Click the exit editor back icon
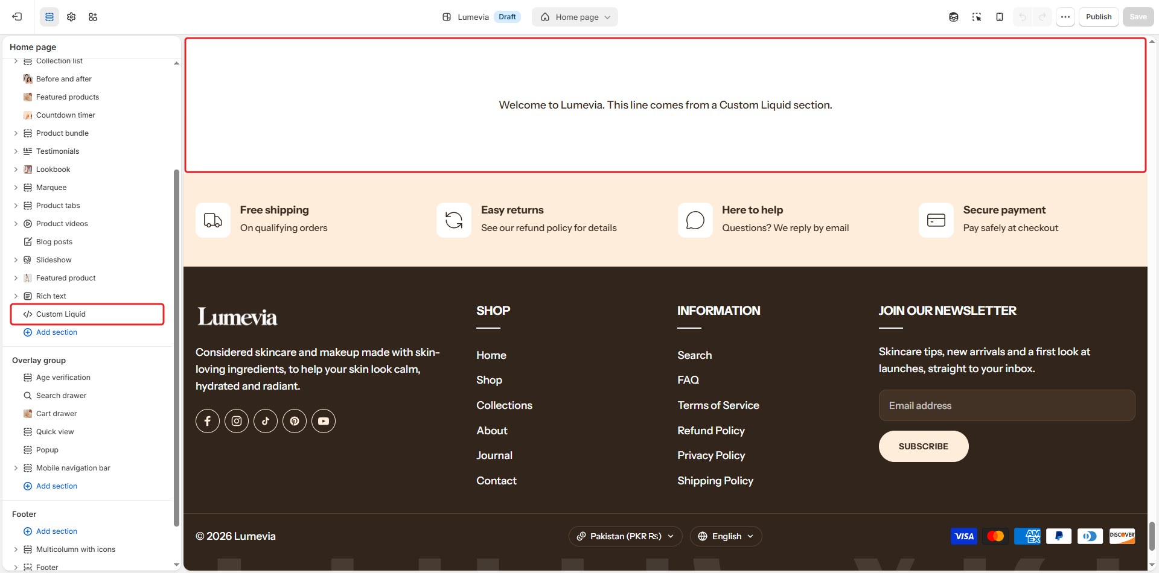The height and width of the screenshot is (573, 1159). tap(17, 17)
